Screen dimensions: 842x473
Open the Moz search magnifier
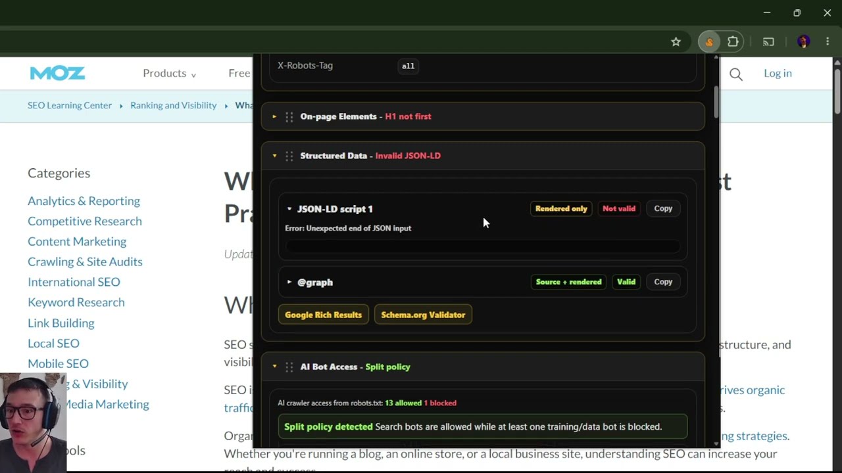pos(736,74)
